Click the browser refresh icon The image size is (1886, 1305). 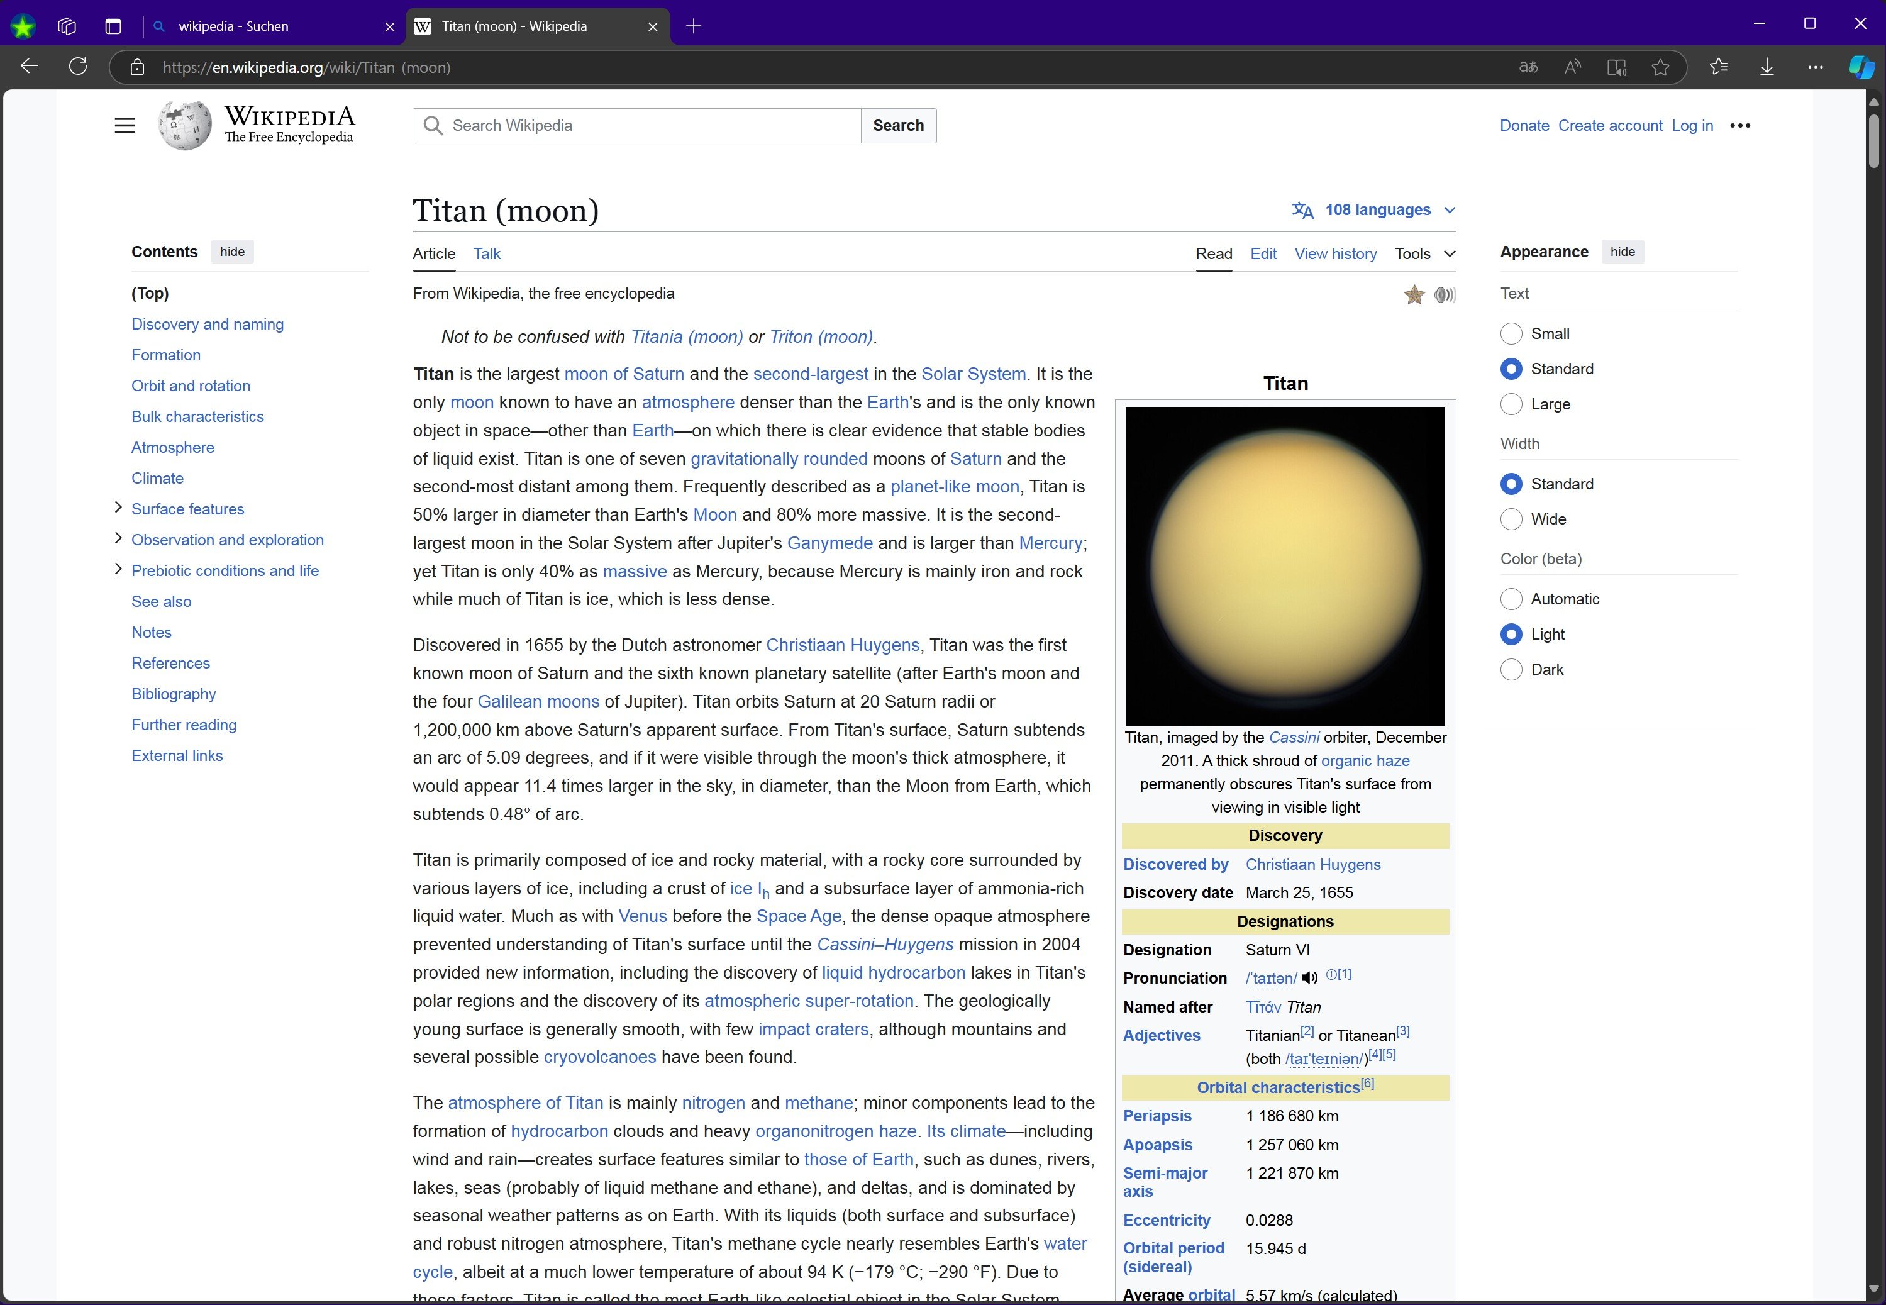[x=77, y=67]
